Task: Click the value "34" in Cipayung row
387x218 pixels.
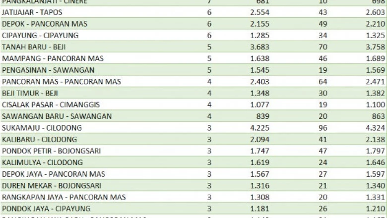Action: (x=323, y=35)
